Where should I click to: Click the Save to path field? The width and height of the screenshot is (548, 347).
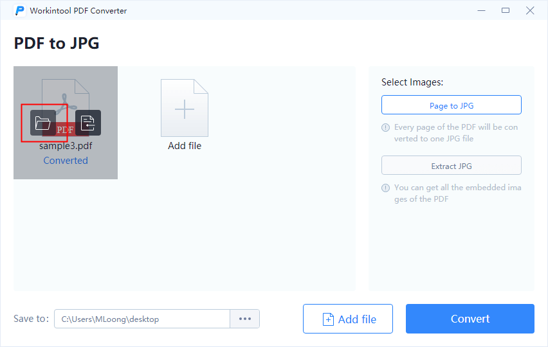tap(142, 319)
